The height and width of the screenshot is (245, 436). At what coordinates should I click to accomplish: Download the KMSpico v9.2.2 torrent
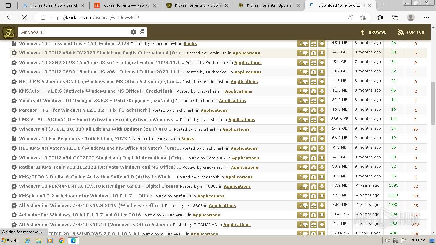pyautogui.click(x=322, y=196)
